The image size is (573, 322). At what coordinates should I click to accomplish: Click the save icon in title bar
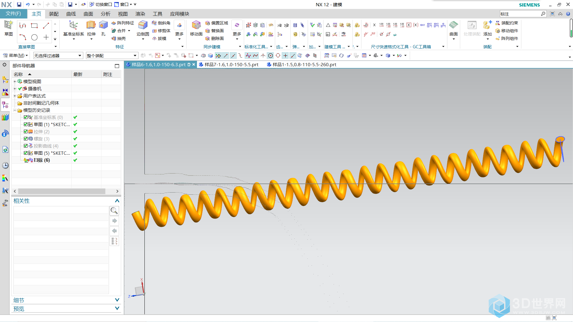pyautogui.click(x=19, y=4)
